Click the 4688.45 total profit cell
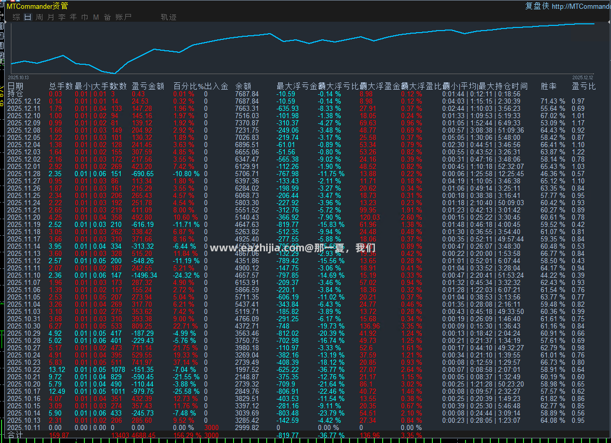This screenshot has width=611, height=443. click(144, 435)
